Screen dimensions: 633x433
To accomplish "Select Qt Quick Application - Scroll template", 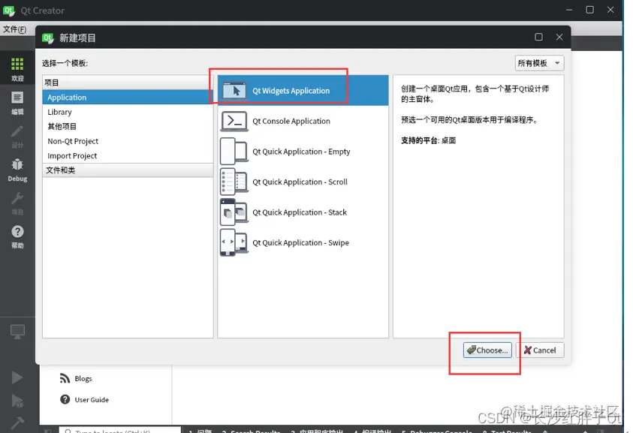I will pyautogui.click(x=303, y=182).
